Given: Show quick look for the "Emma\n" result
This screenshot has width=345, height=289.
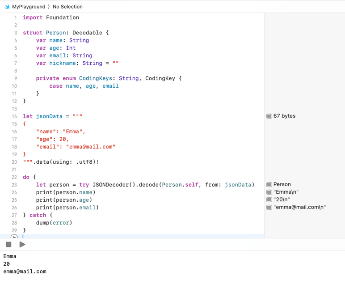Looking at the screenshot, I should 269,192.
